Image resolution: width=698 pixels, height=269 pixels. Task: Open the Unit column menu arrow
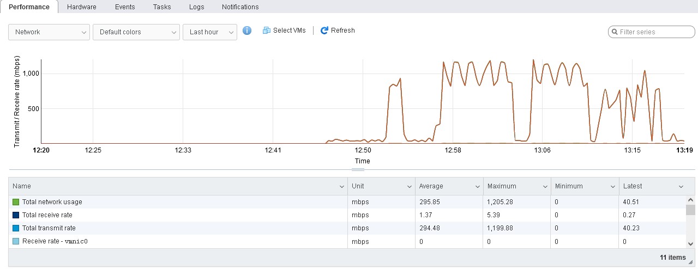pyautogui.click(x=409, y=187)
